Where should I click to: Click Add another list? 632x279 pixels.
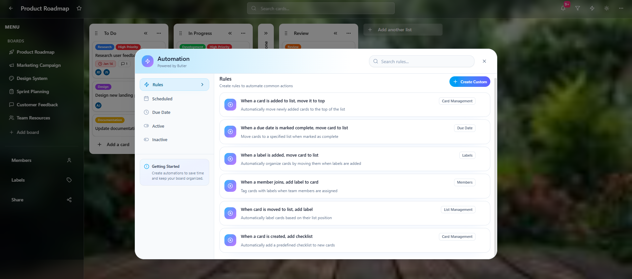[x=403, y=30]
